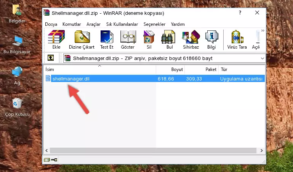Sort by Paket column header
Viewport: 293px width, 172px height.
(x=202, y=69)
